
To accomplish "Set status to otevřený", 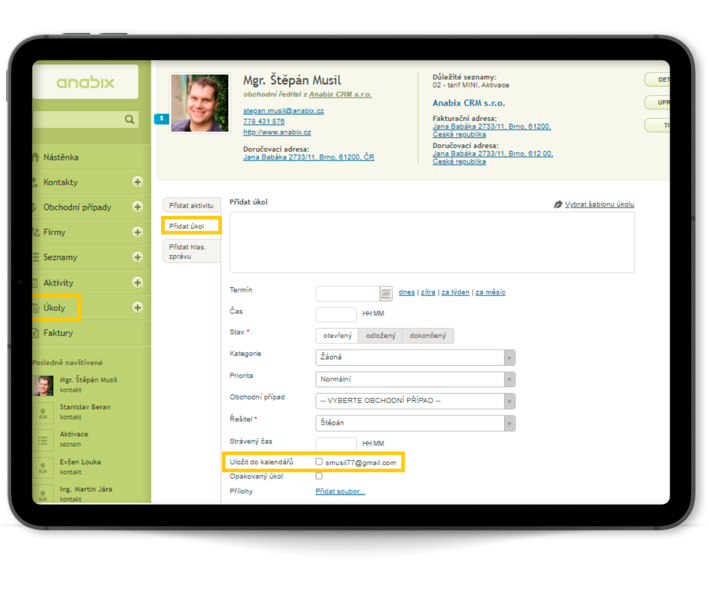I will (x=337, y=336).
